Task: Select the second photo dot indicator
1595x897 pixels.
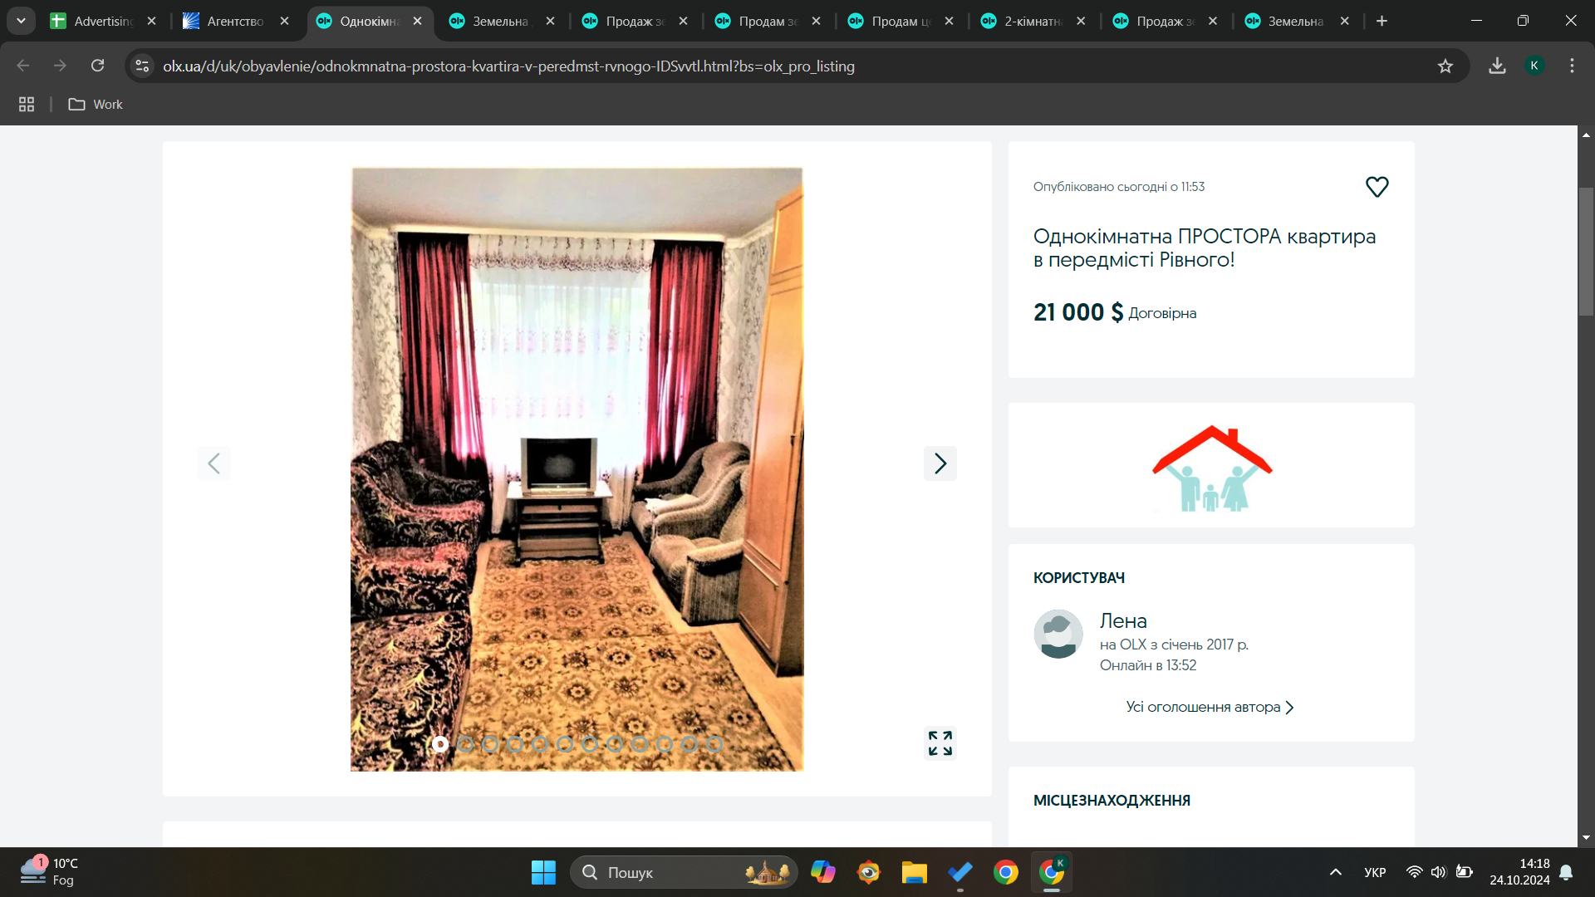Action: [x=465, y=744]
